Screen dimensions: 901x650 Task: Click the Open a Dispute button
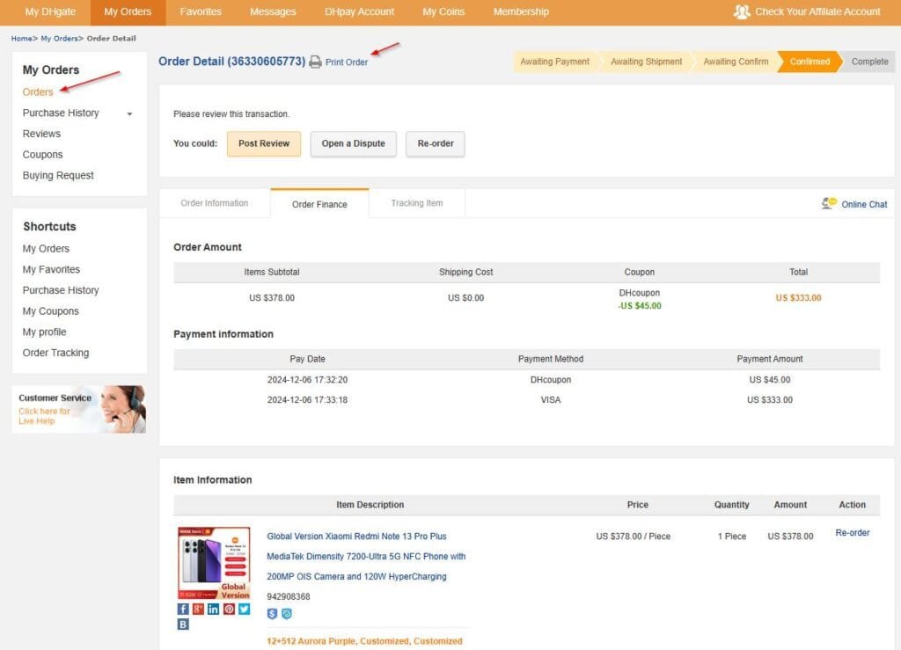[x=354, y=143]
